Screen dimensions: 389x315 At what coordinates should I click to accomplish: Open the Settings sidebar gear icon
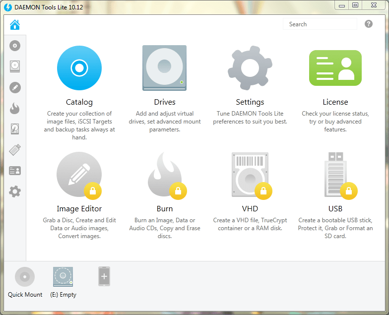pyautogui.click(x=15, y=191)
